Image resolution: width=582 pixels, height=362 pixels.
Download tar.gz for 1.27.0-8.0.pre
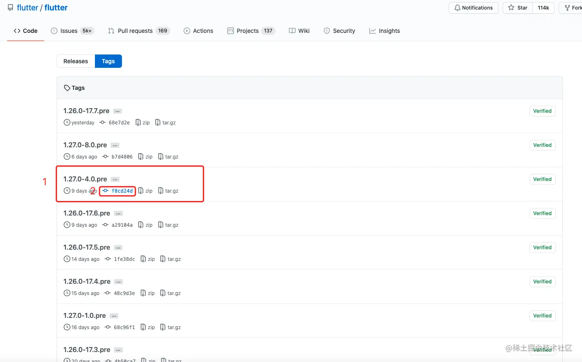168,157
